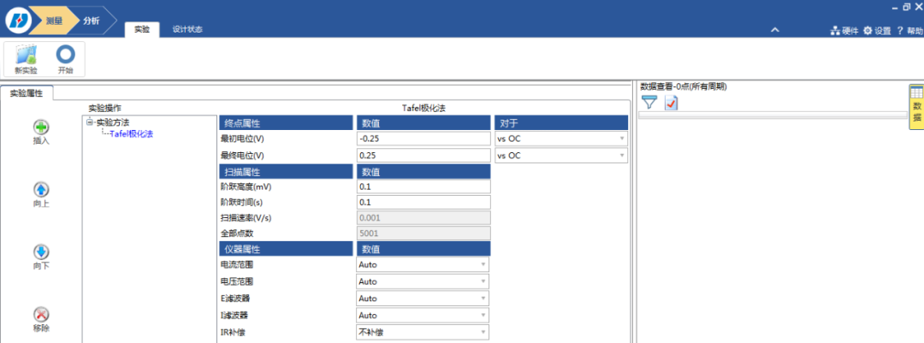Viewport: 924px width, 343px height.
Task: Start the experiment with 开始 button
Action: (65, 59)
